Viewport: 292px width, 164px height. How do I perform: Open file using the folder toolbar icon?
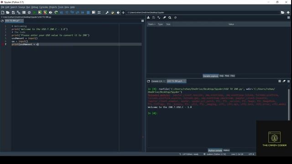pyautogui.click(x=8, y=12)
